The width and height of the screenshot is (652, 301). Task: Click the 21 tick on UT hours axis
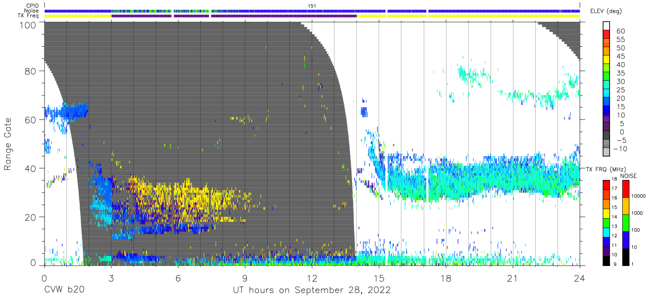512,278
